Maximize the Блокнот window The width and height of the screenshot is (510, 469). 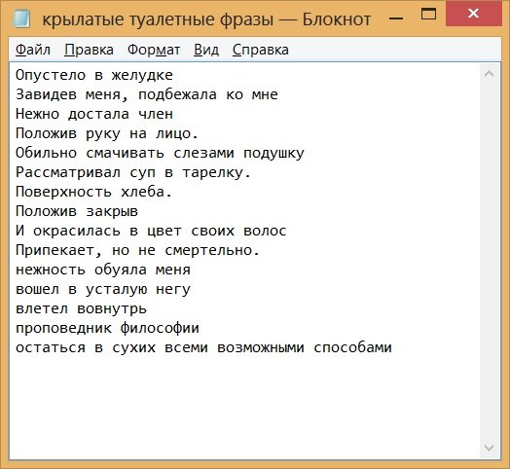tap(428, 14)
